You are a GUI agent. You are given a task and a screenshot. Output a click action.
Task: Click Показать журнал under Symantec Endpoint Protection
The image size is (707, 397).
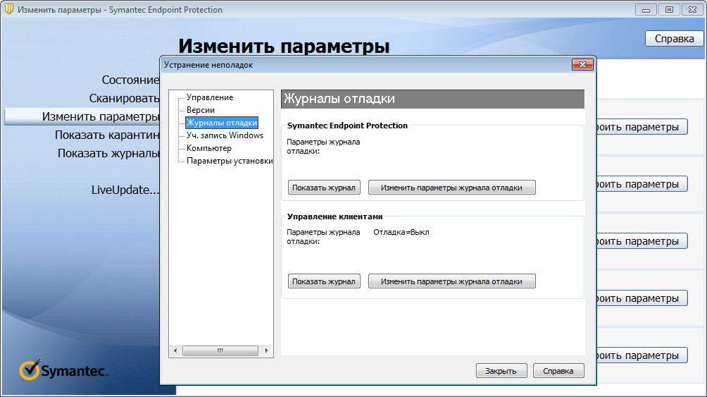click(x=324, y=188)
